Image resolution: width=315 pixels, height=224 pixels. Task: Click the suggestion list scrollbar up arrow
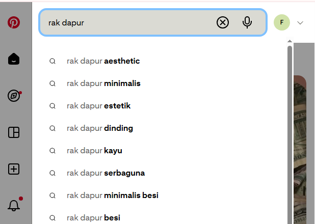point(290,41)
